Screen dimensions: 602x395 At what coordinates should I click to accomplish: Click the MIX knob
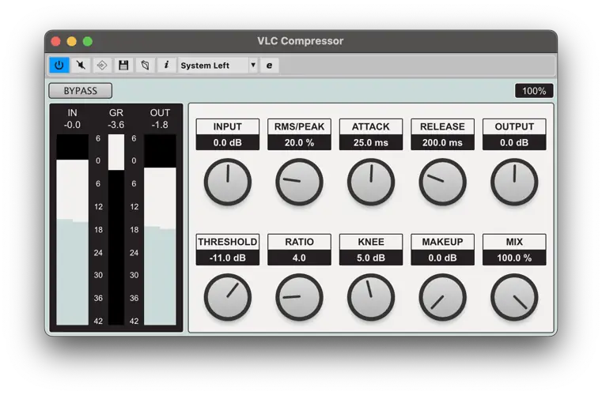(x=514, y=297)
